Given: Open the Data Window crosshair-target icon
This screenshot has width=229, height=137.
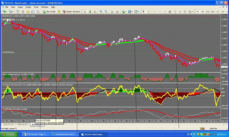Looking at the screenshot, I should point(23,12).
